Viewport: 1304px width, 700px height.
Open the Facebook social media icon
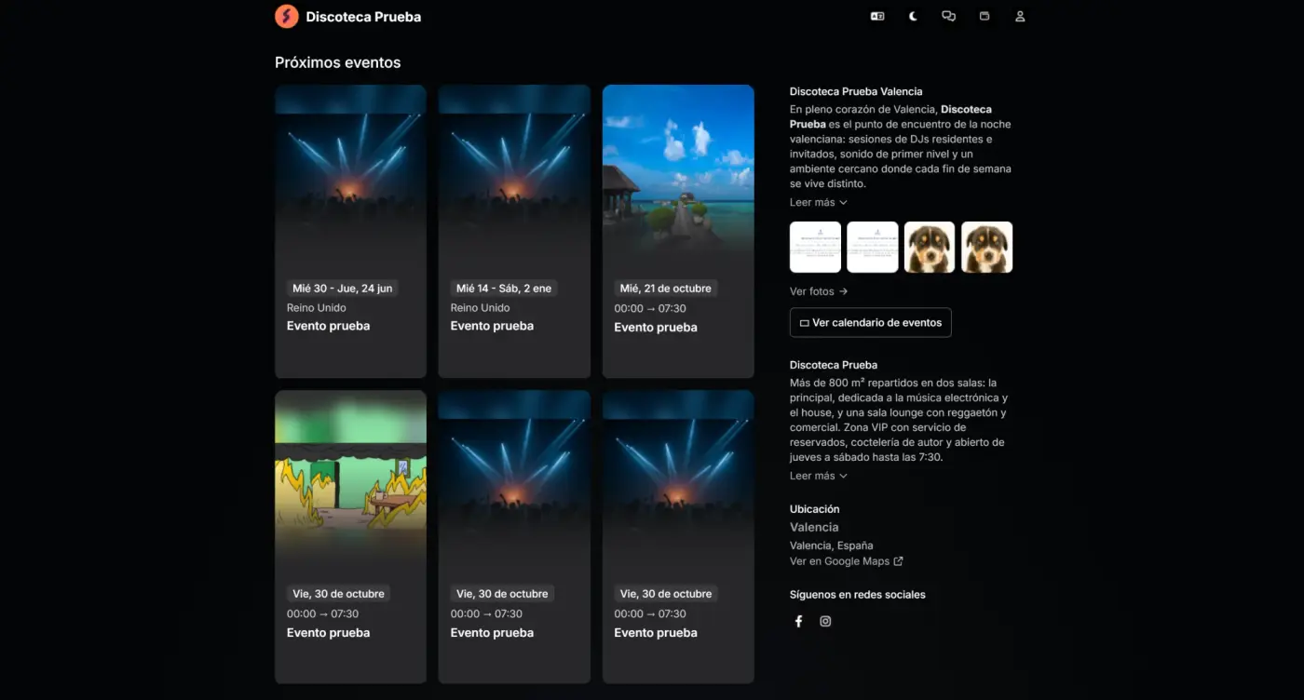tap(798, 621)
